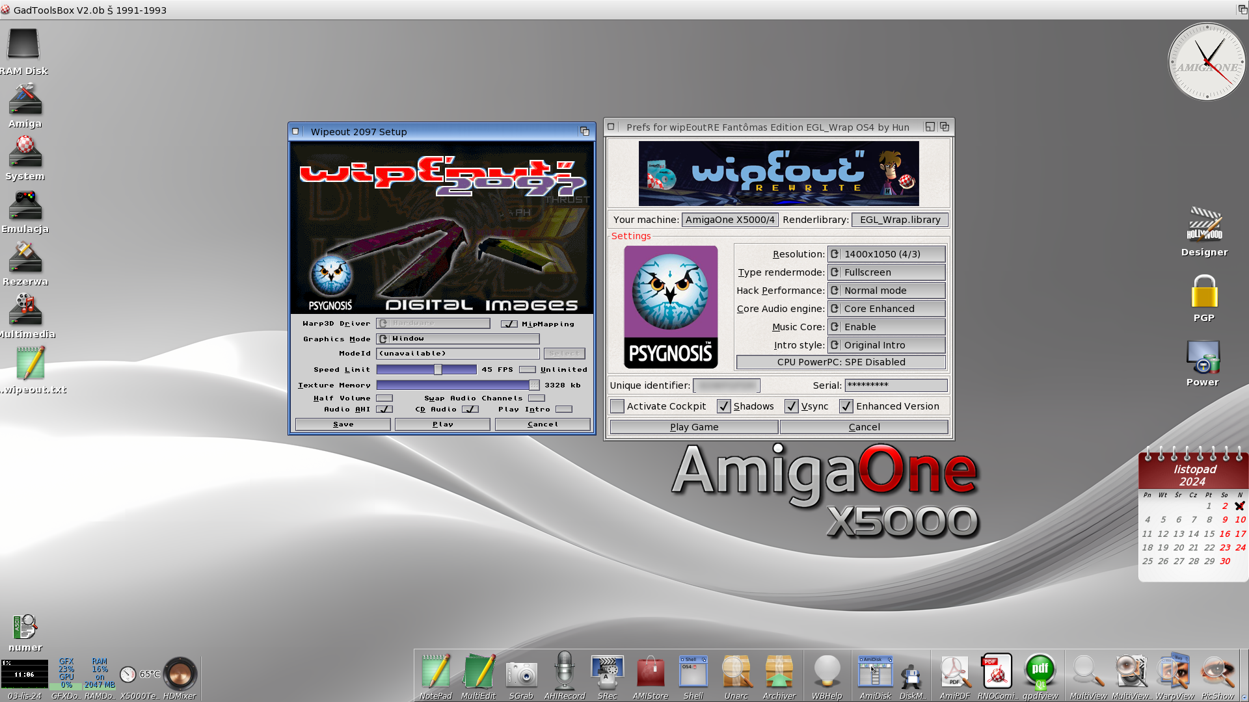Open the numer desktop icon
The width and height of the screenshot is (1249, 702).
[25, 627]
